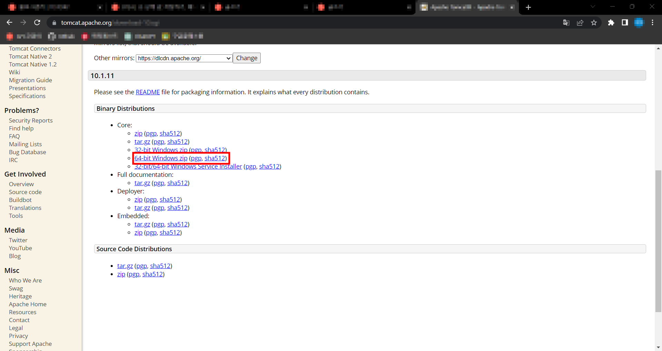The width and height of the screenshot is (662, 351).
Task: Click the browser forward arrow
Action: (x=23, y=22)
